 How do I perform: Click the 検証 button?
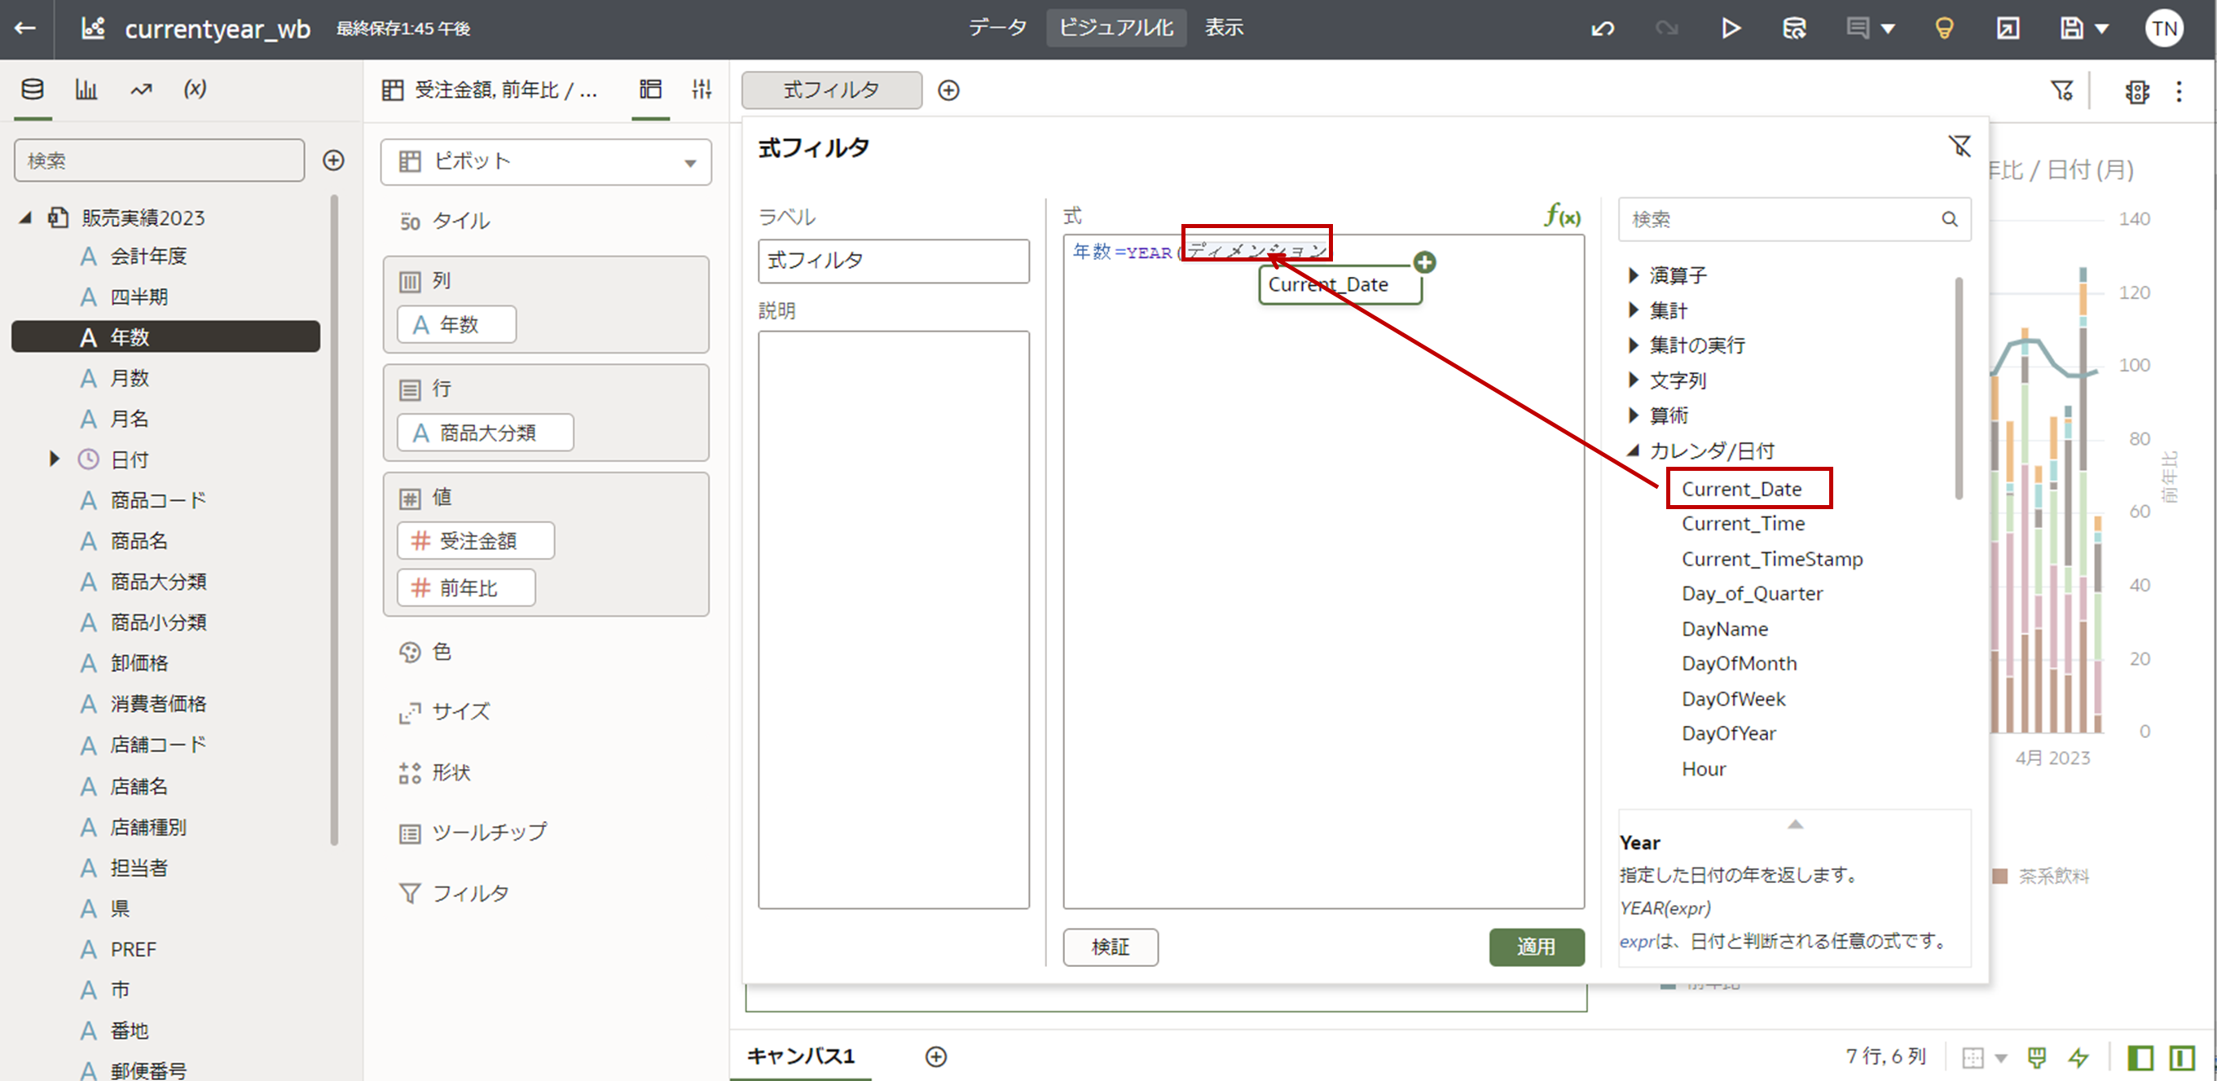[x=1110, y=947]
